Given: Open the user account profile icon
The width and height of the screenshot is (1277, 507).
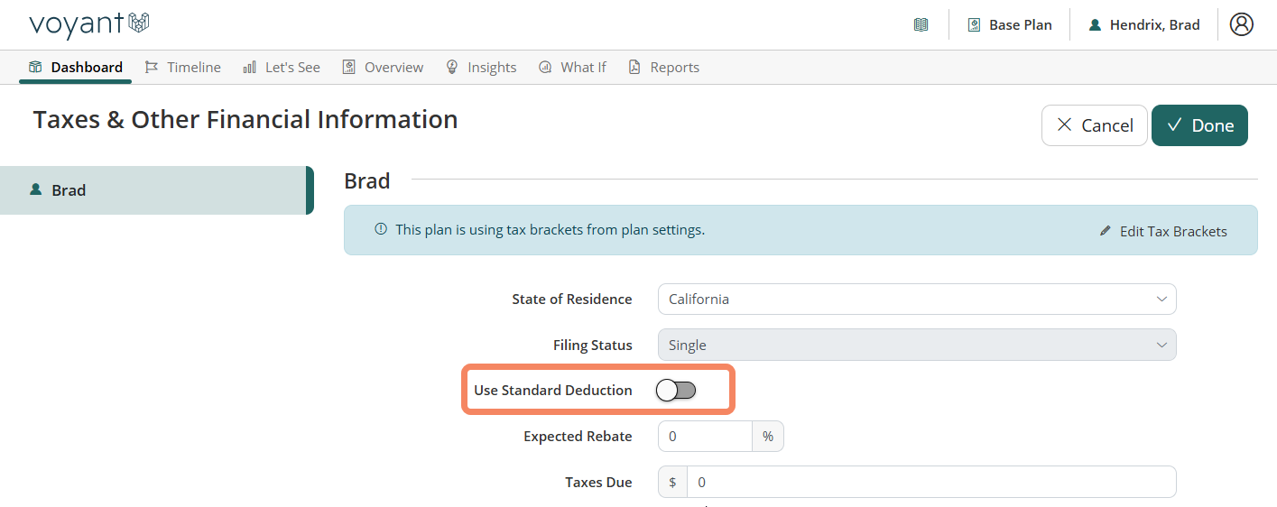Looking at the screenshot, I should click(1242, 24).
